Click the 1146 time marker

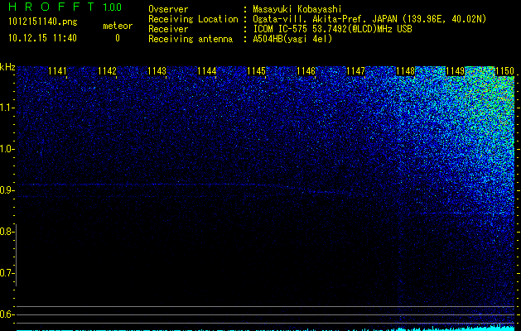click(x=306, y=71)
